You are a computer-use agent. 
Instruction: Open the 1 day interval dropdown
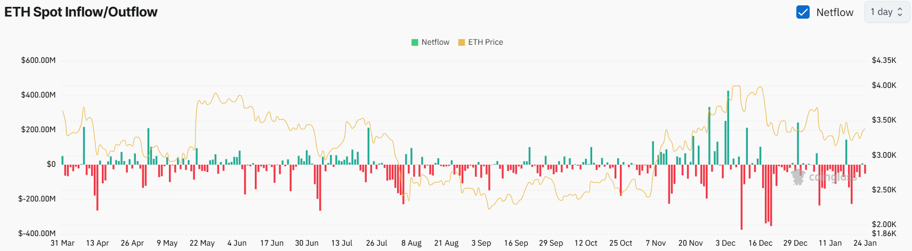coord(886,12)
